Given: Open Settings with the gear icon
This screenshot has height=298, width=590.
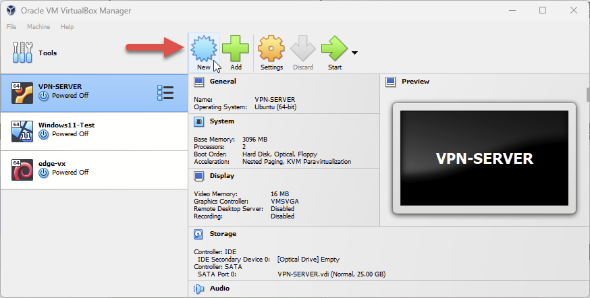Looking at the screenshot, I should (271, 49).
